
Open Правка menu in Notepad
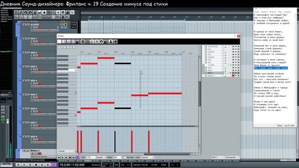(x=264, y=12)
